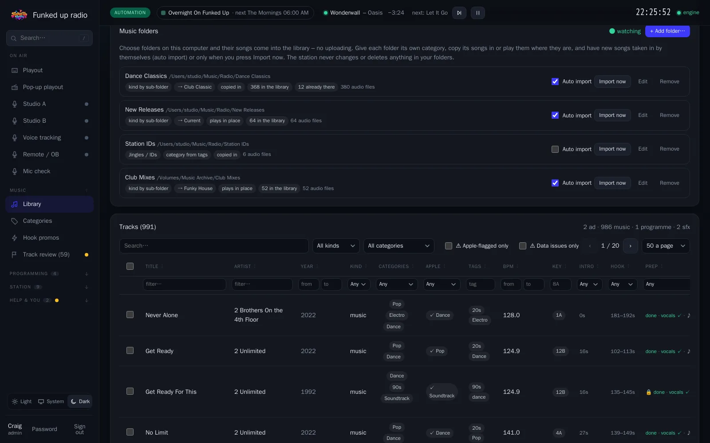This screenshot has width=710, height=443.
Task: Expand the Programming sidebar section
Action: (x=49, y=274)
